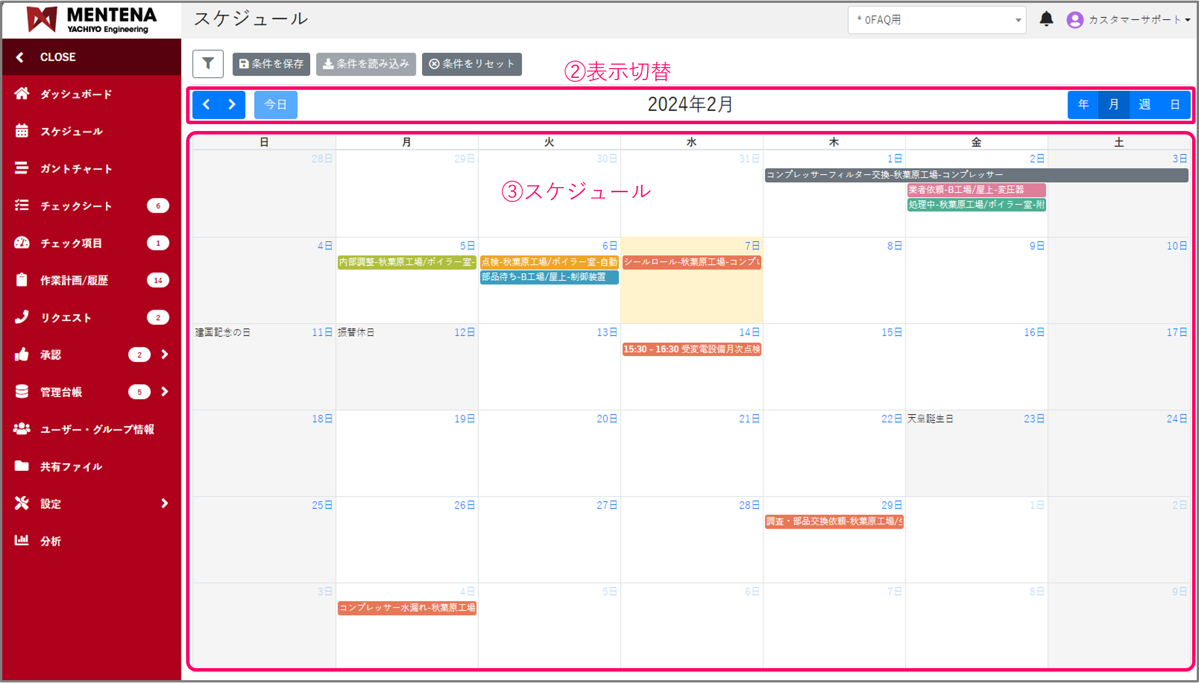Go to next month arrow
This screenshot has height=683, width=1199.
click(232, 105)
